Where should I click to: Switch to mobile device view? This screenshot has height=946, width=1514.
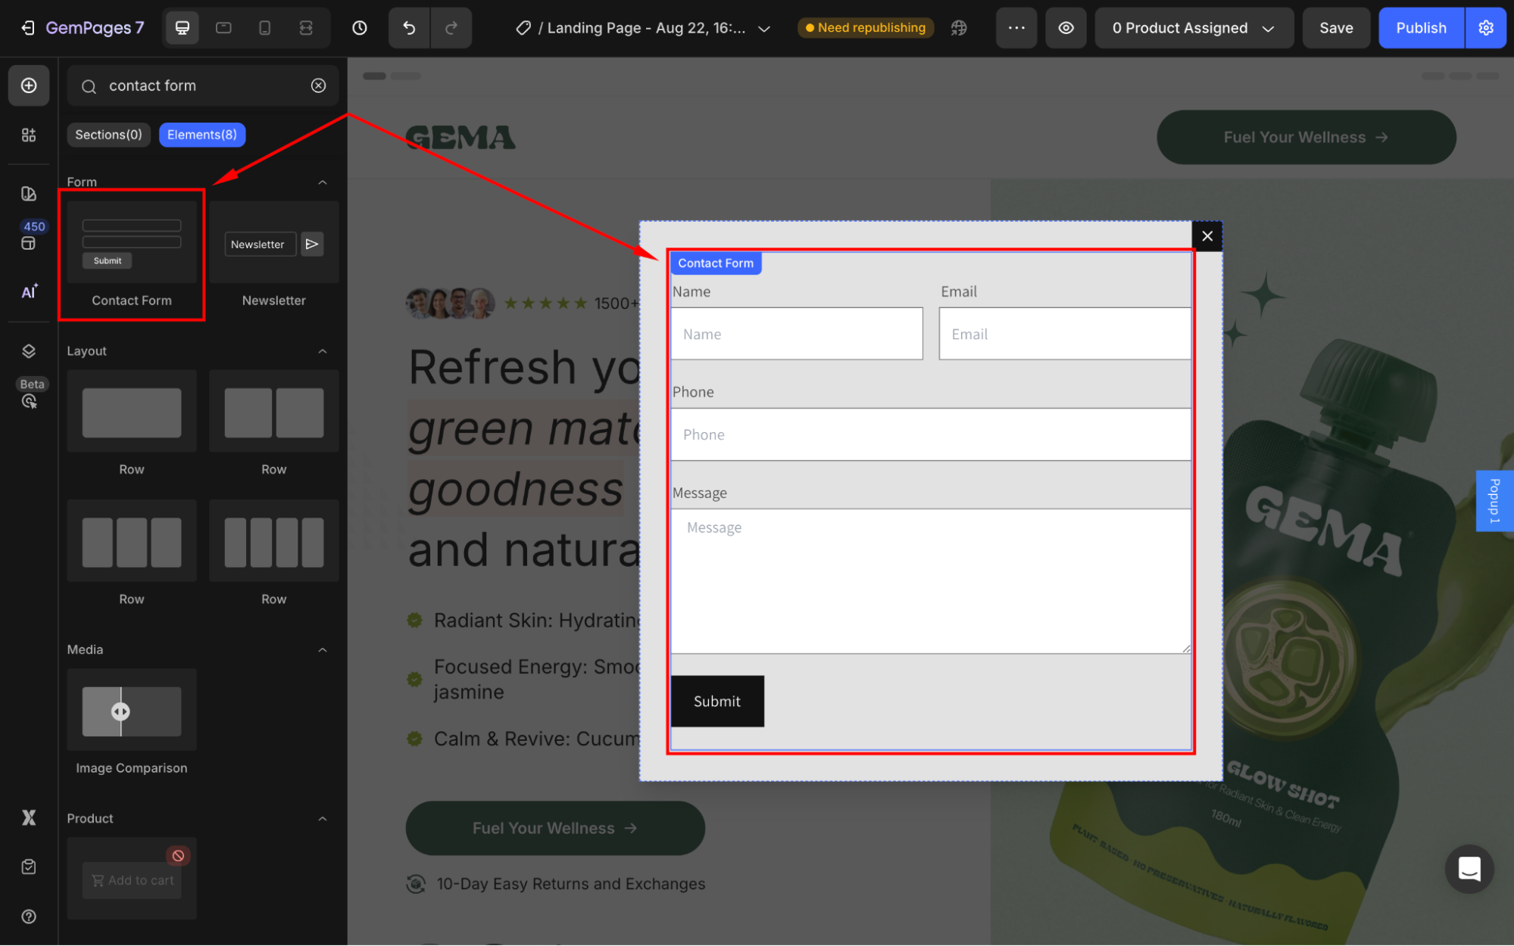pos(264,28)
